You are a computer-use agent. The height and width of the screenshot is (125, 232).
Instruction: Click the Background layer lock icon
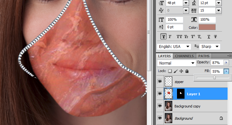(221, 118)
